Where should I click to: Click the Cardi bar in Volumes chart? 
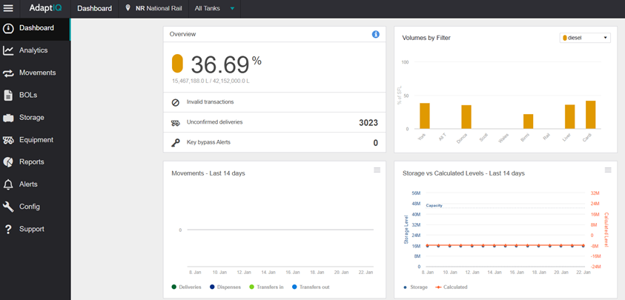(590, 115)
